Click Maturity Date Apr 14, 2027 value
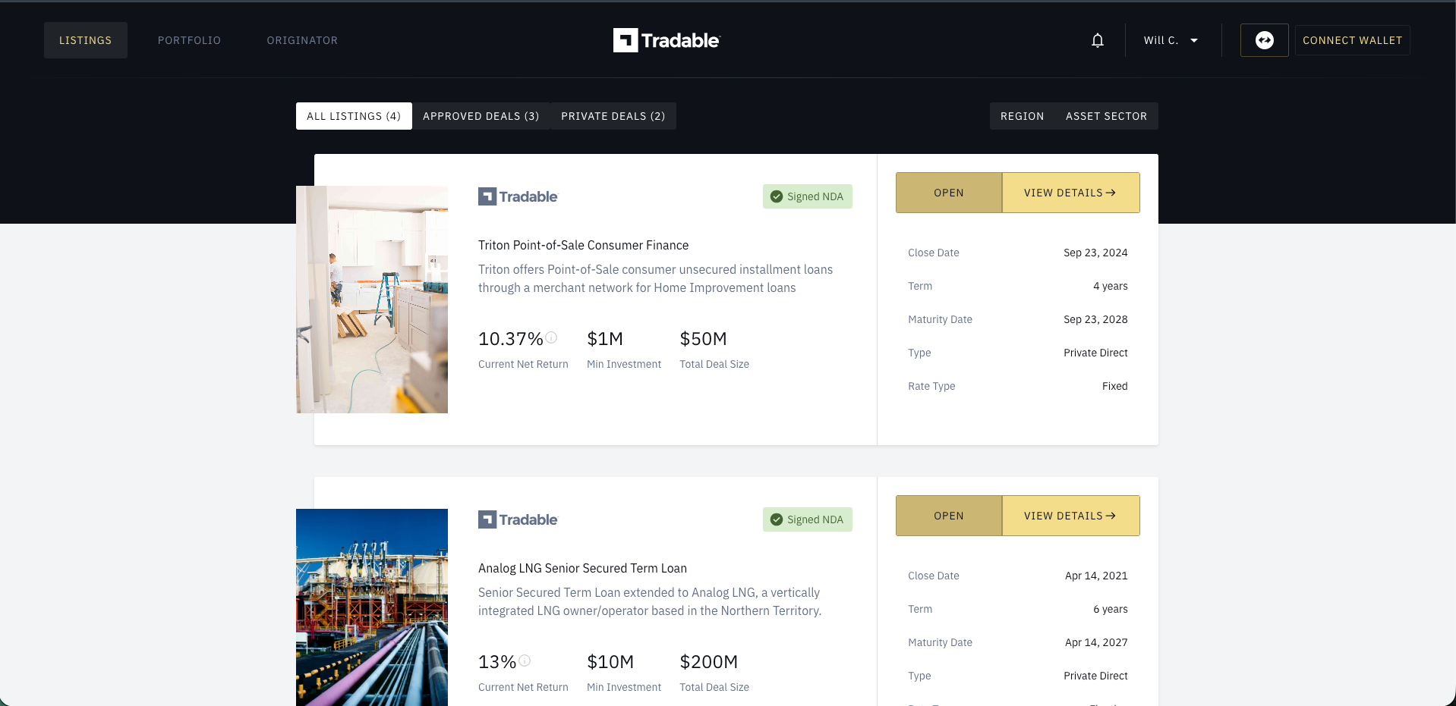Screen dimensions: 1456x706 [1096, 642]
